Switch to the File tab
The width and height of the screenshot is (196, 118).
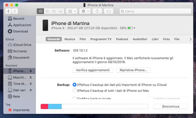click(177, 39)
